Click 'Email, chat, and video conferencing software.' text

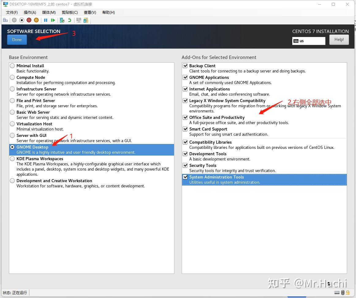click(x=229, y=94)
